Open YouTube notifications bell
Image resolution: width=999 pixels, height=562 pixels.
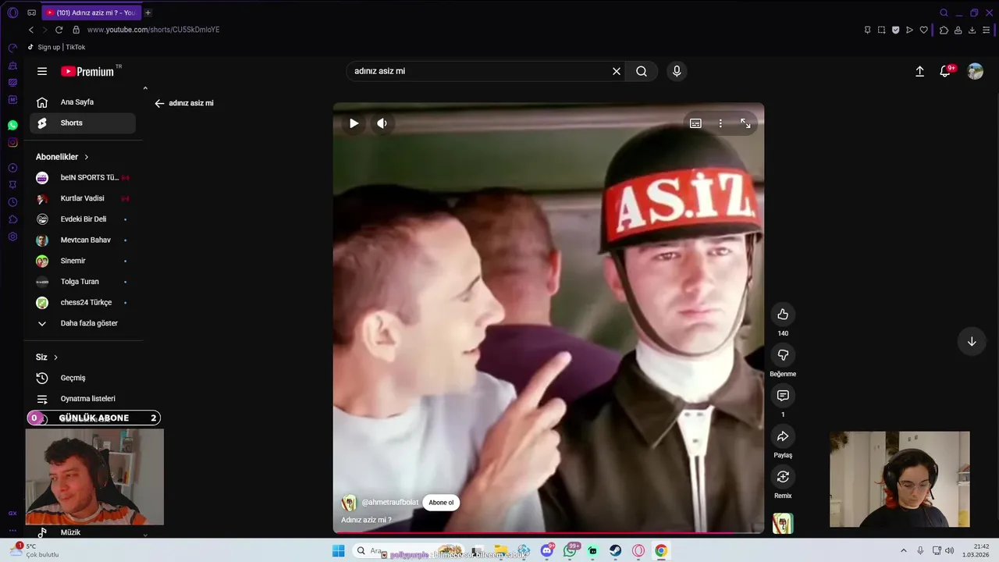pos(946,71)
